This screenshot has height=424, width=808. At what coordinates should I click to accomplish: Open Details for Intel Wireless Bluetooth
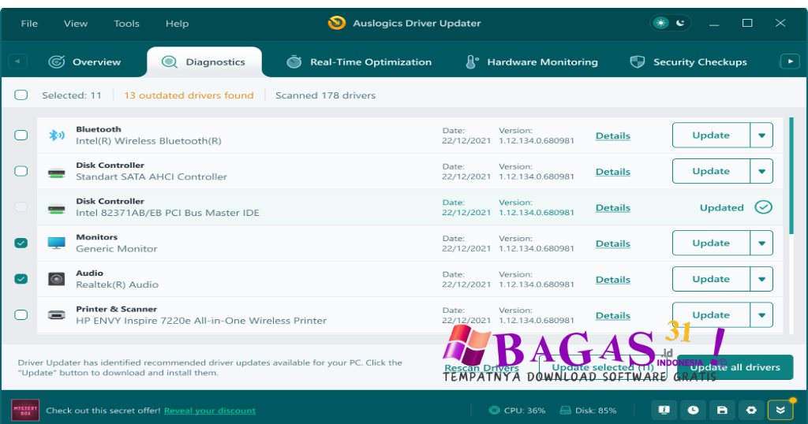coord(612,136)
